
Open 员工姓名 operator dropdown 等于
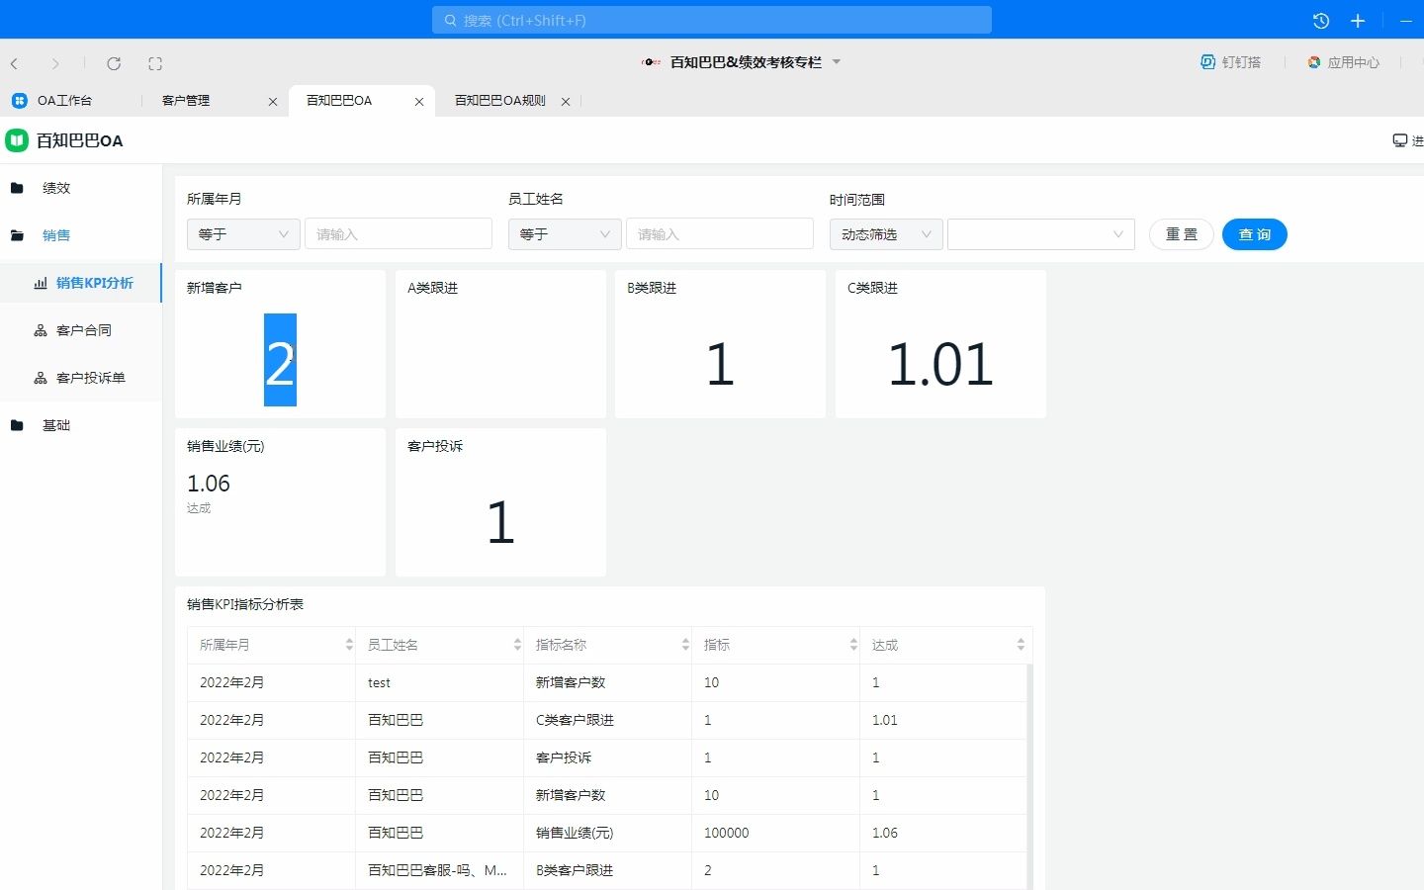565,234
